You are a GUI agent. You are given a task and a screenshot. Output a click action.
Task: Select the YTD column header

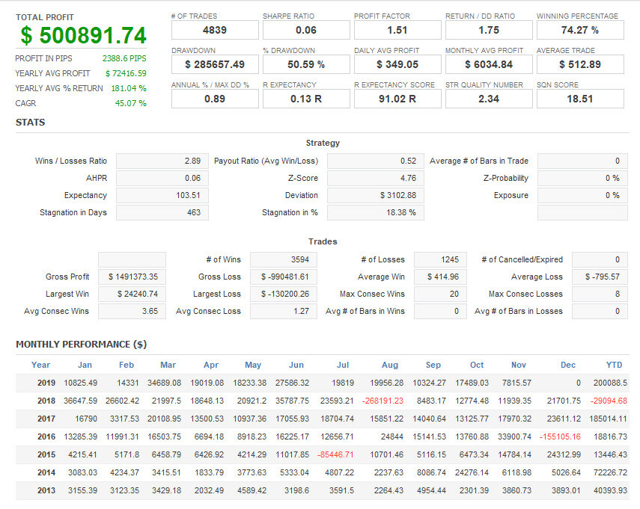pos(614,365)
